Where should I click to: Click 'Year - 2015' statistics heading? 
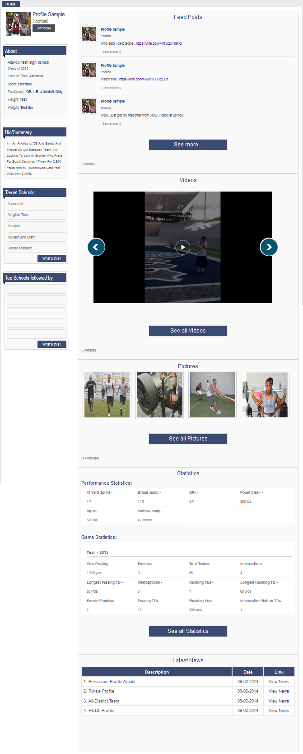[x=98, y=553]
